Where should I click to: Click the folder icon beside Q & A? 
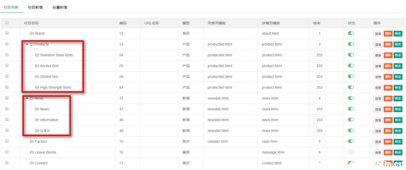click(x=37, y=131)
